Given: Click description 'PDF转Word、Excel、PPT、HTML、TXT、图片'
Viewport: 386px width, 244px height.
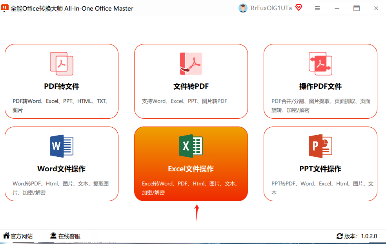Looking at the screenshot, I should click(60, 105).
